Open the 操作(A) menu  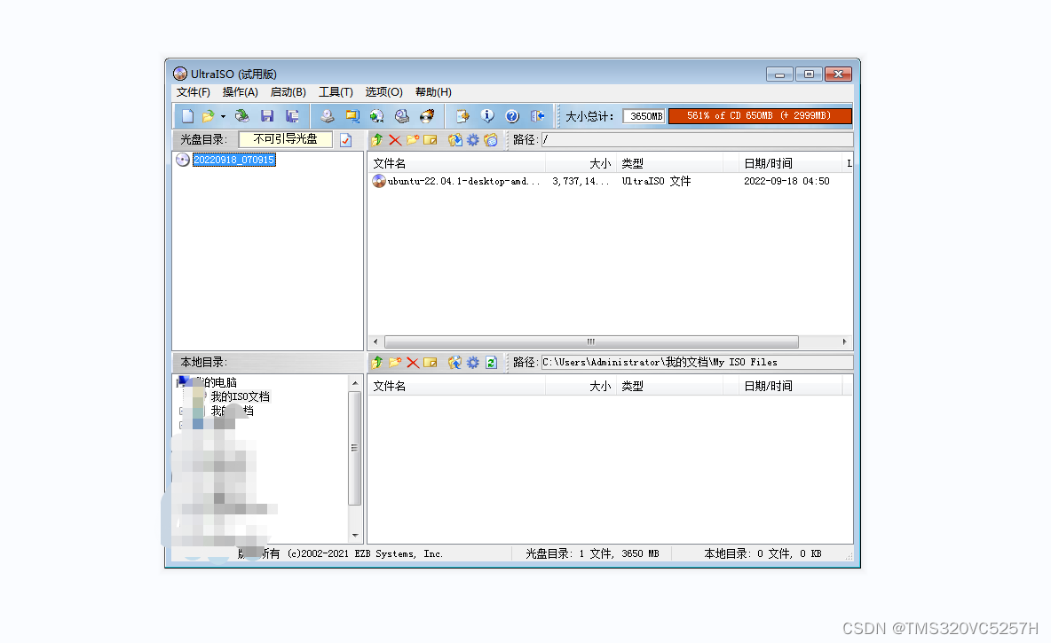tap(240, 91)
